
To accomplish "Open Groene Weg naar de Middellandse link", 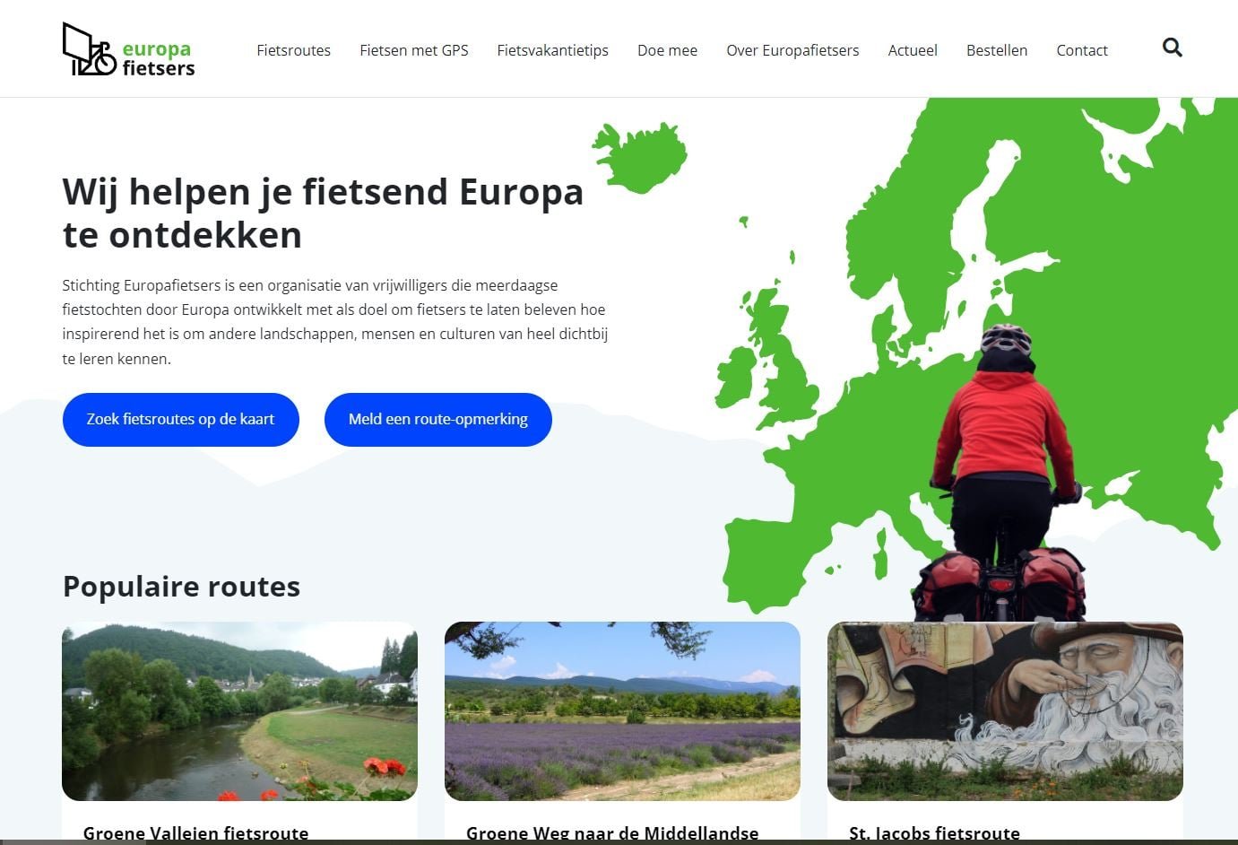I will 612,833.
